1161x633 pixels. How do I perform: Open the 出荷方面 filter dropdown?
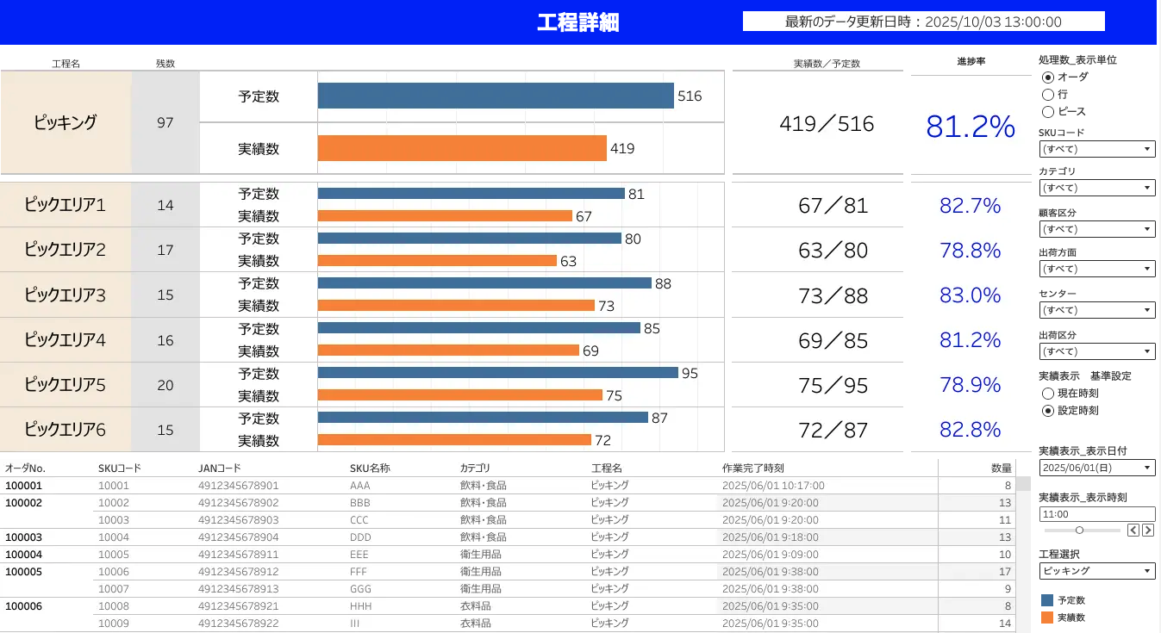(1097, 269)
